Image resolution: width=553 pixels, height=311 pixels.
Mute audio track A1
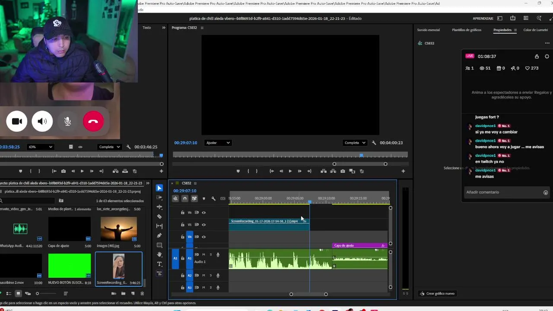tap(203, 254)
